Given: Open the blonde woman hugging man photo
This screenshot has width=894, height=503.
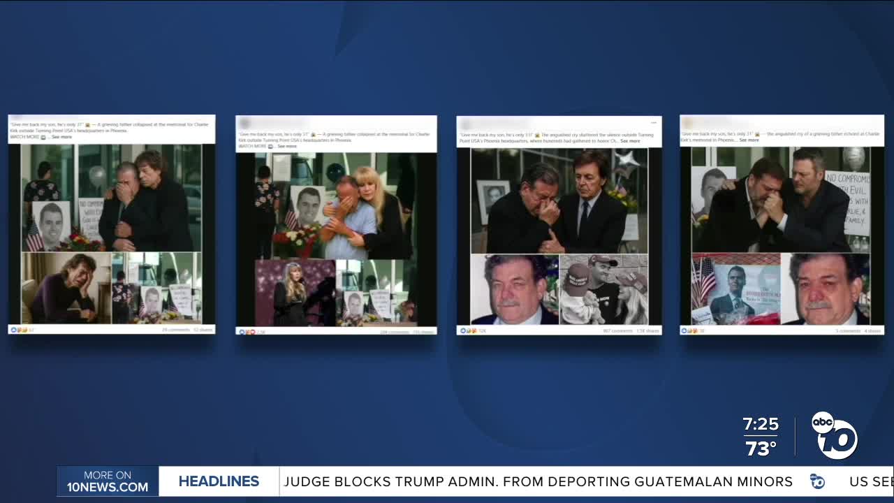Looking at the screenshot, I should [337, 206].
